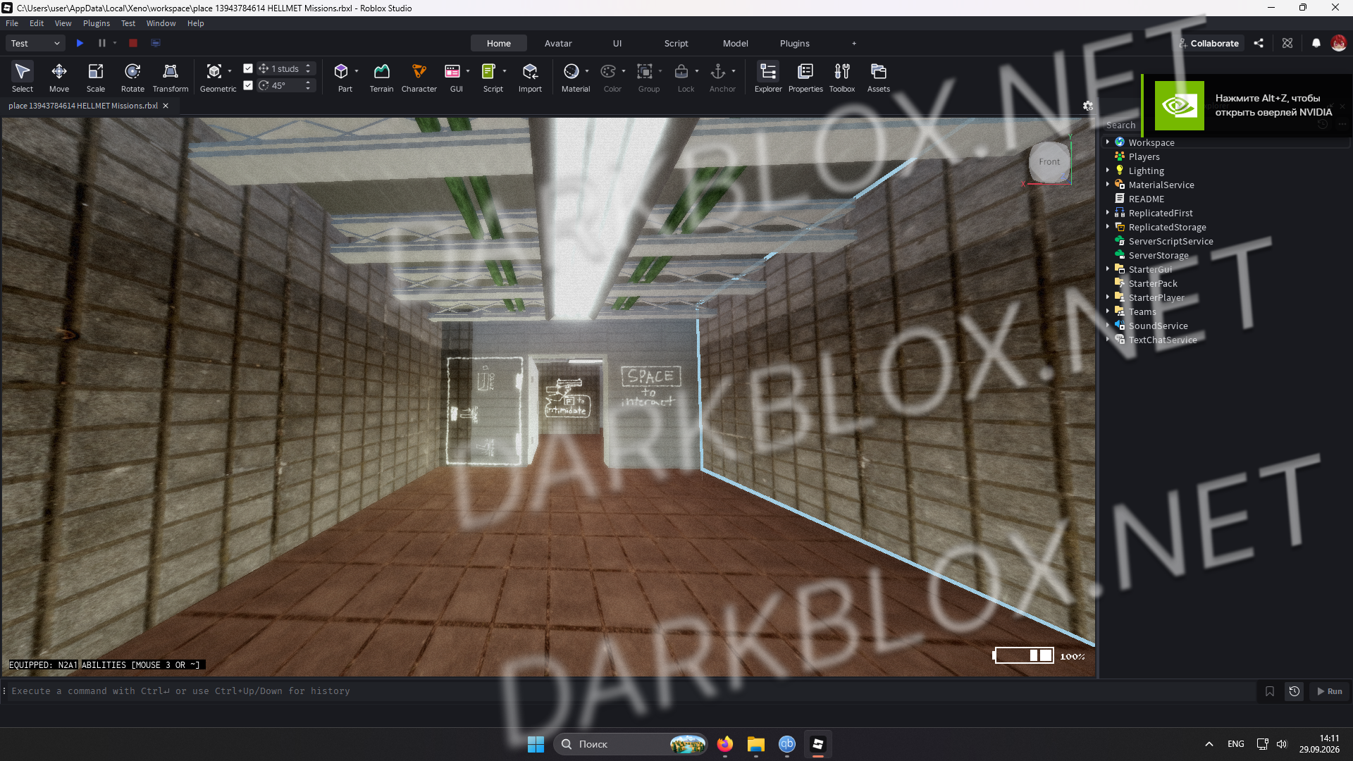
Task: Click the command bar input field
Action: [627, 691]
